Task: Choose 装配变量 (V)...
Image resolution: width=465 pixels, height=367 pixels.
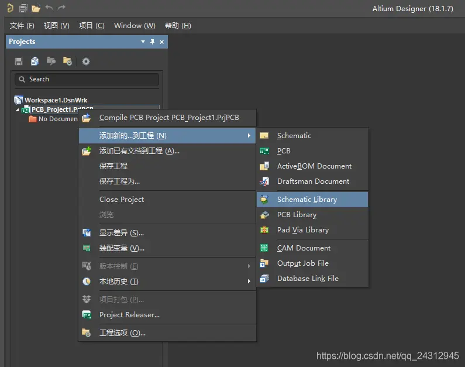Action: (167, 248)
